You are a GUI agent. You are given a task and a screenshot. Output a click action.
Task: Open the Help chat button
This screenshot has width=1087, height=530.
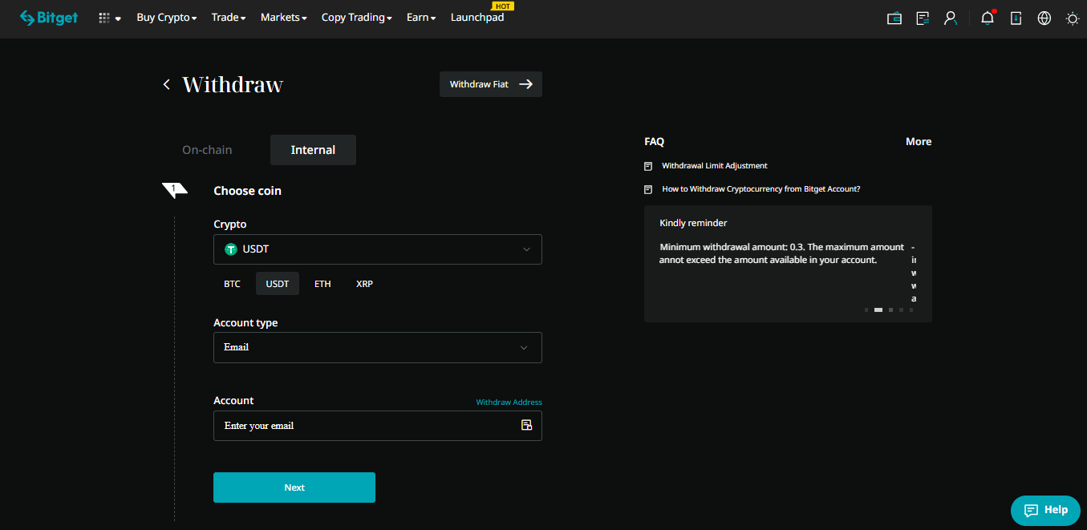click(x=1046, y=510)
